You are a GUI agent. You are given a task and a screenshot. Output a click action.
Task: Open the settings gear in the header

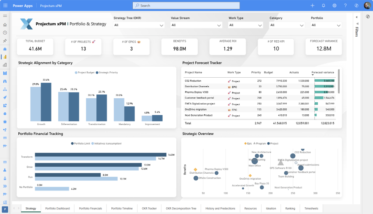tap(334, 6)
